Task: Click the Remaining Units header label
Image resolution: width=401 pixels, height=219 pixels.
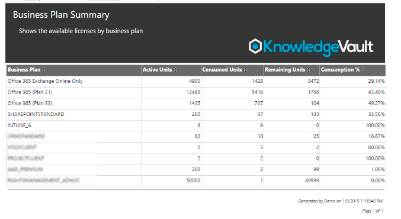Action: tap(285, 70)
